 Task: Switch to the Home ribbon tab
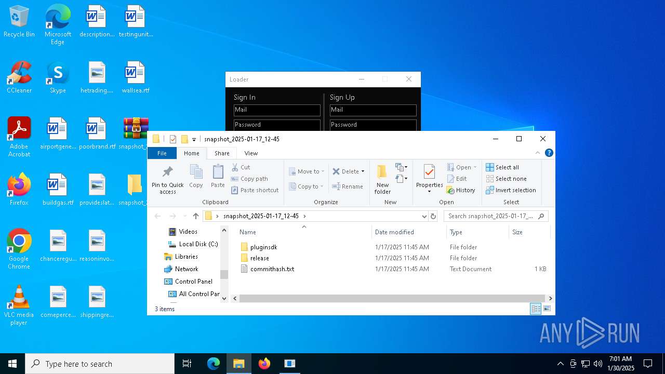(191, 153)
